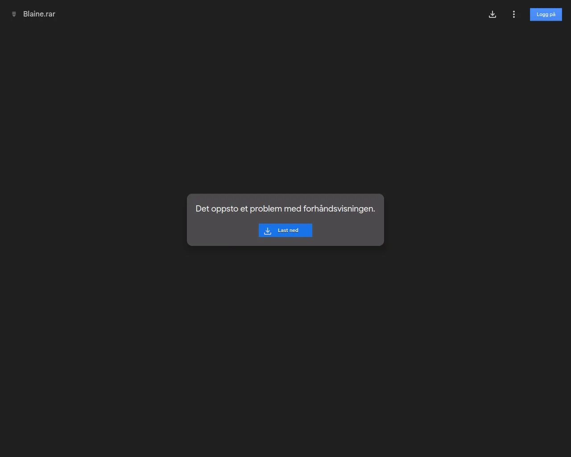571x457 pixels.
Task: Click the download icon in the top toolbar
Action: pyautogui.click(x=492, y=14)
